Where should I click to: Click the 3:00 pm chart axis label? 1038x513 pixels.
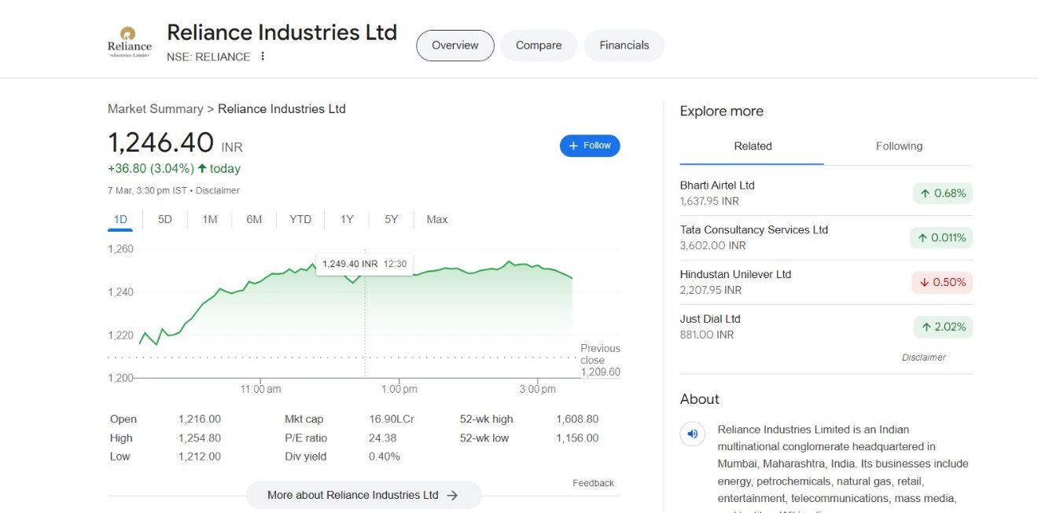pos(538,390)
